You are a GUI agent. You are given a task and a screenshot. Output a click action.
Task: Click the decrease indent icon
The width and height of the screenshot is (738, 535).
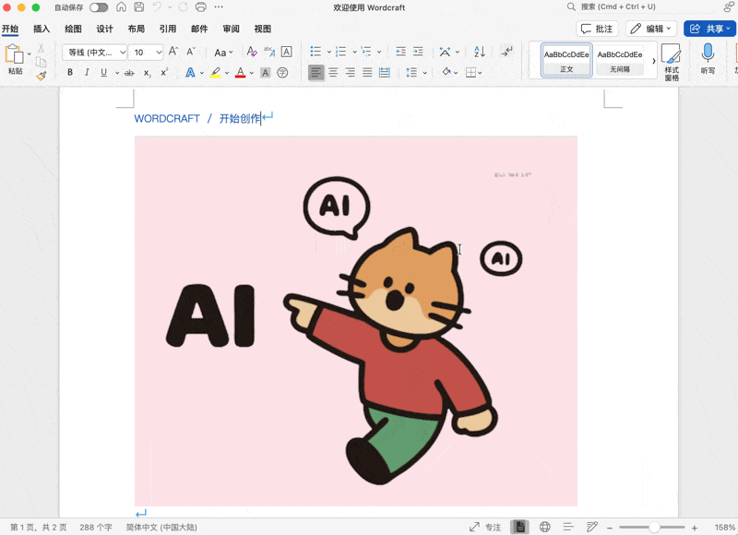pos(400,52)
